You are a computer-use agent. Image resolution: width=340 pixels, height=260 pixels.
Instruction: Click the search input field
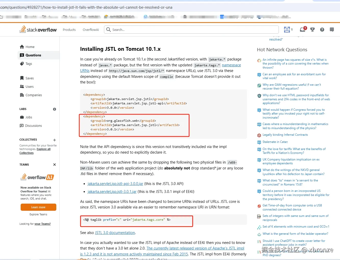tap(191, 30)
